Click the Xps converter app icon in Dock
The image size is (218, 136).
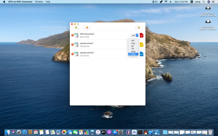tap(157, 132)
